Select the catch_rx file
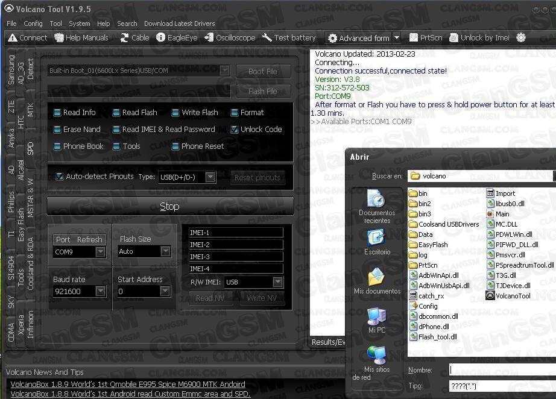 [x=426, y=296]
